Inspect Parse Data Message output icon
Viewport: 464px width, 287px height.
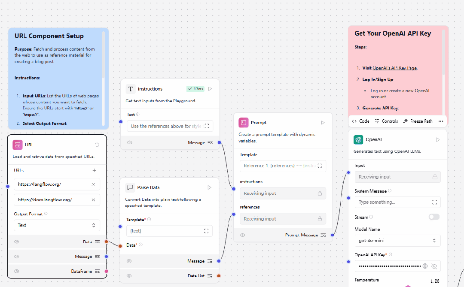click(x=210, y=261)
